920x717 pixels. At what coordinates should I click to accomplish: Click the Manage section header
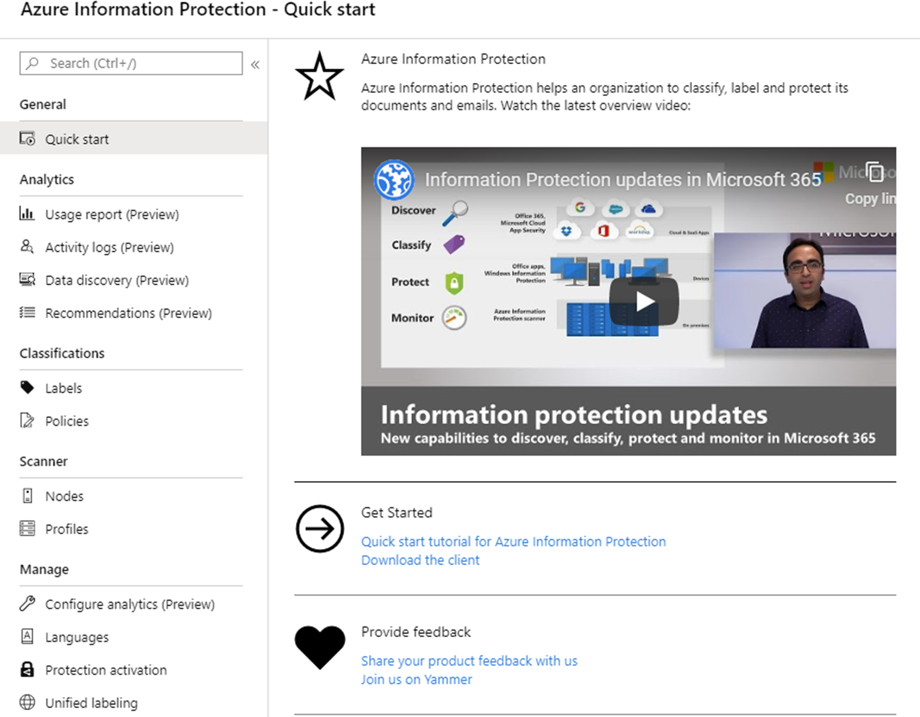44,569
